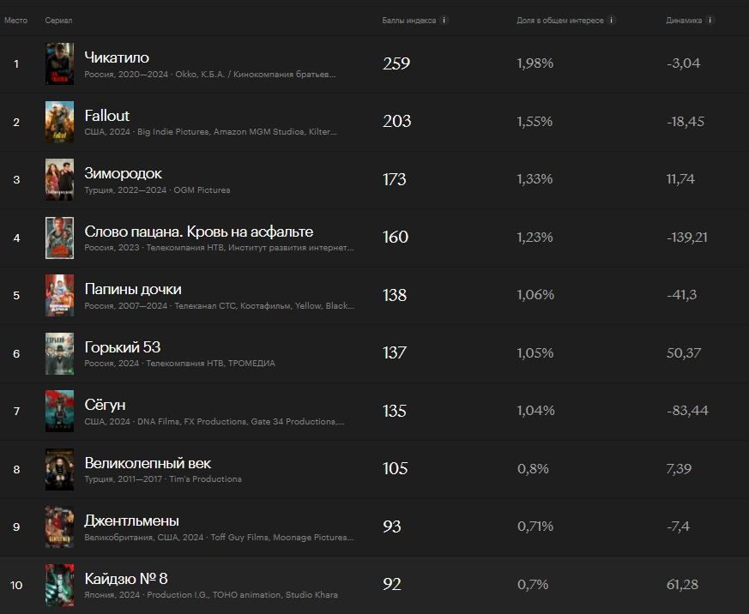The height and width of the screenshot is (614, 749).
Task: Click the Сёгун poster thumbnail
Action: pos(60,411)
